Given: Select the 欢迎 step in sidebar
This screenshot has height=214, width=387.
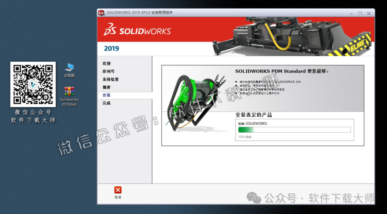Looking at the screenshot, I should (107, 64).
